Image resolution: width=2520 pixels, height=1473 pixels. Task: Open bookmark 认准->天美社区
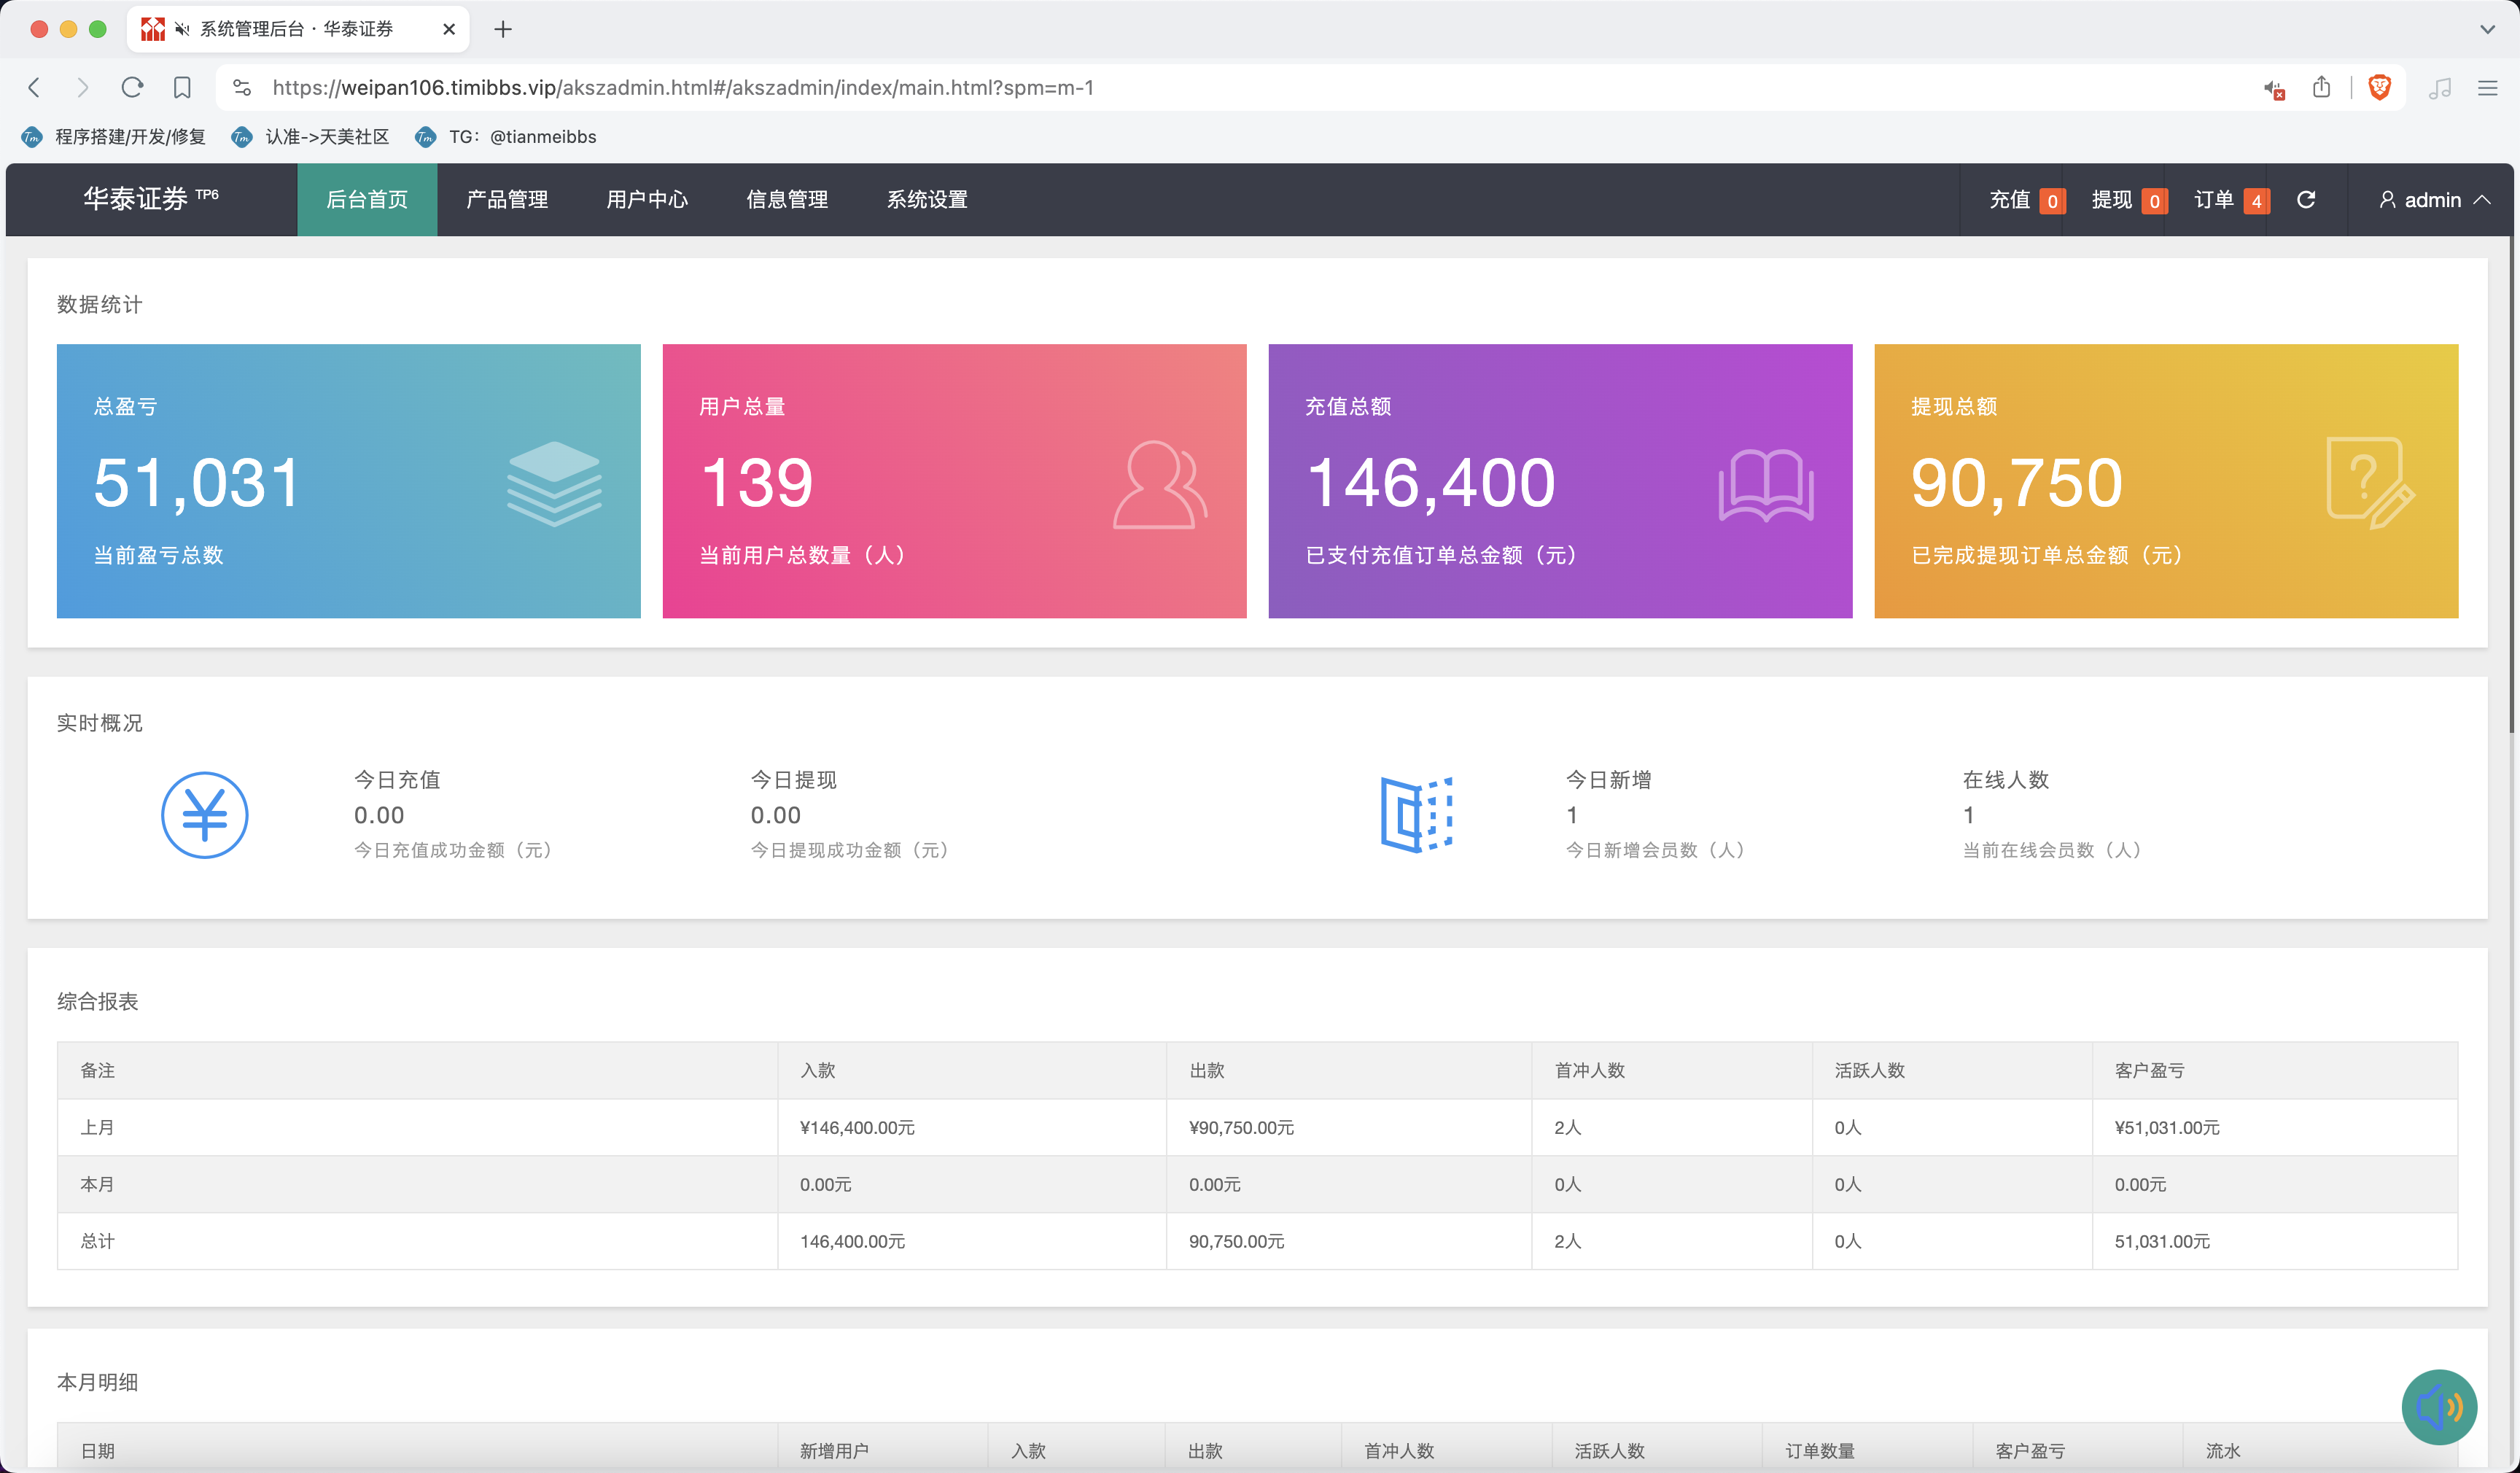point(310,137)
